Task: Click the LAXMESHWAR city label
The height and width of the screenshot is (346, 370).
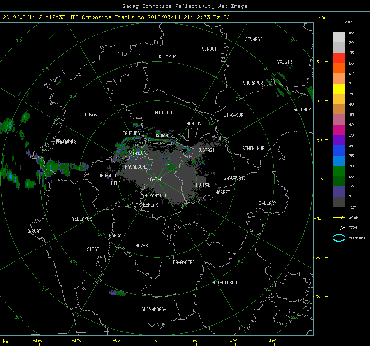Action: click(146, 205)
